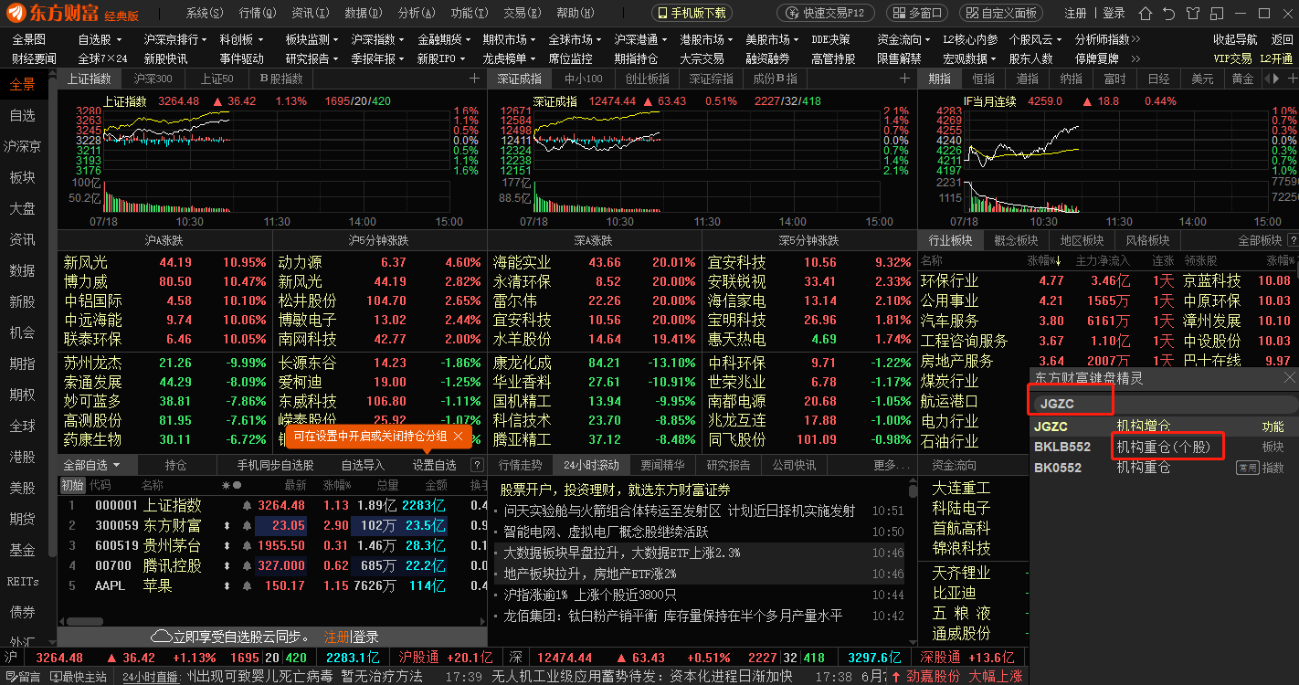Switch to the 创业板指 index tab
The height and width of the screenshot is (685, 1299).
(x=647, y=79)
